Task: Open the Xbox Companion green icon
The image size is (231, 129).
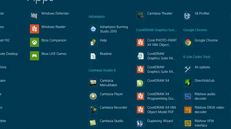Action: click(x=34, y=42)
